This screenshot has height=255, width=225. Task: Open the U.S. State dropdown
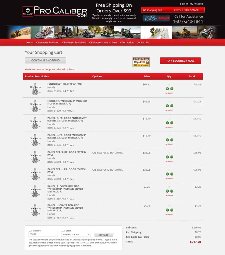tap(76, 234)
